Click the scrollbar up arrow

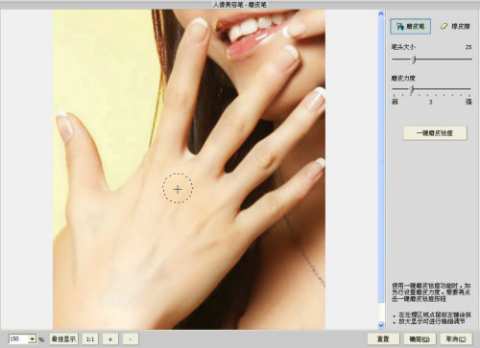pyautogui.click(x=381, y=13)
